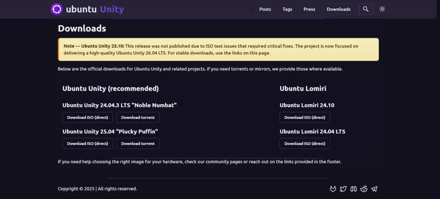Download ISO (direct) for Unity 24.04.3 LTS
The height and width of the screenshot is (199, 440).
pyautogui.click(x=88, y=117)
